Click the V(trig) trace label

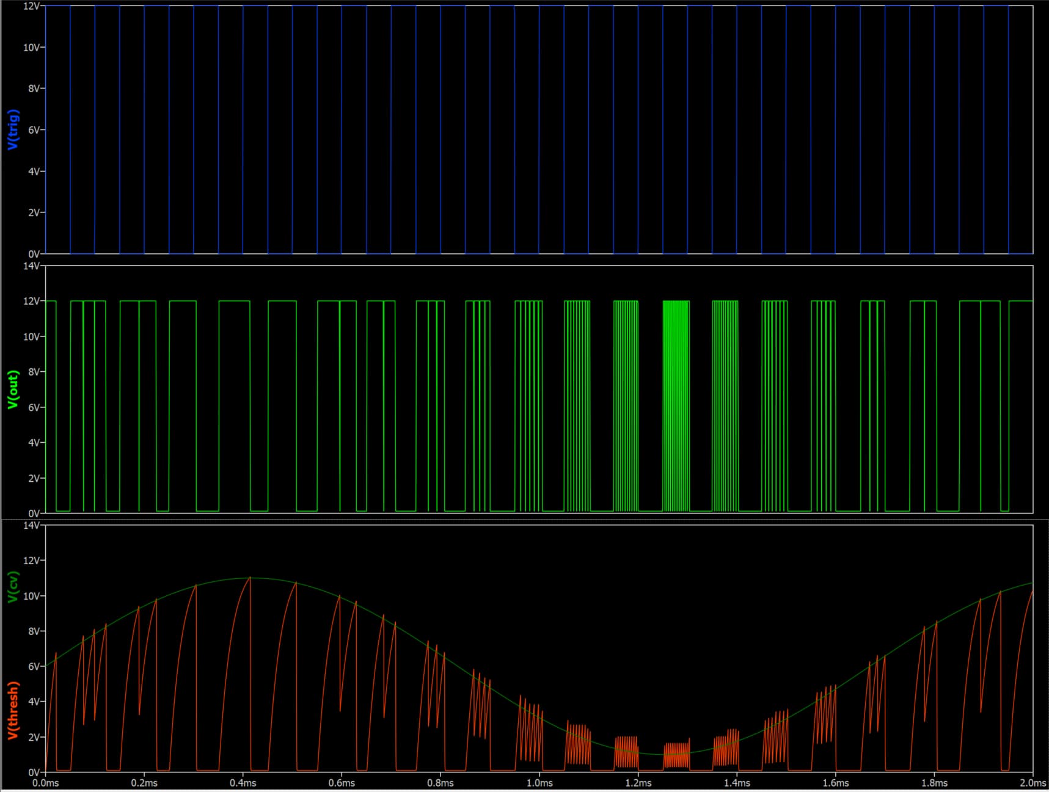(13, 129)
